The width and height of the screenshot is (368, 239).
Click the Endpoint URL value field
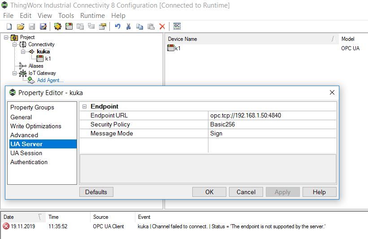click(272, 116)
